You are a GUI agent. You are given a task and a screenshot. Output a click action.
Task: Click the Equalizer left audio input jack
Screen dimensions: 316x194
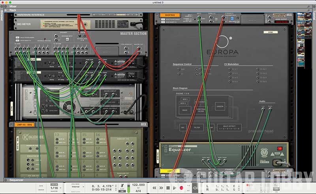(203, 161)
